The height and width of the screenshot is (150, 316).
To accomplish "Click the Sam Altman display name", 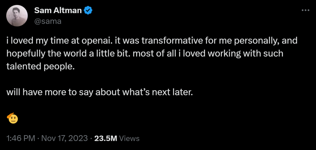I will (x=58, y=11).
